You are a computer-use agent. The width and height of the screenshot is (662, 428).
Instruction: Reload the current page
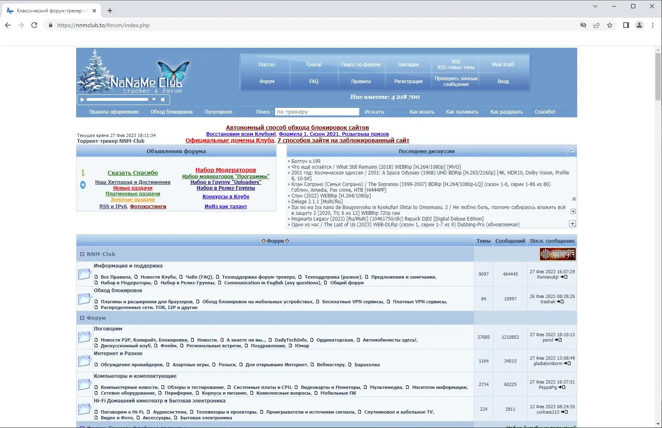[34, 25]
